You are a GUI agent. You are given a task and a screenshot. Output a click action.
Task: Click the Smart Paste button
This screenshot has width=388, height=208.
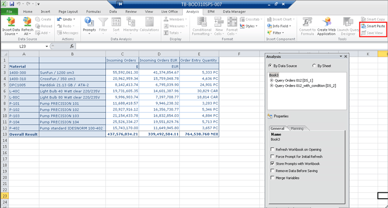[x=373, y=26]
